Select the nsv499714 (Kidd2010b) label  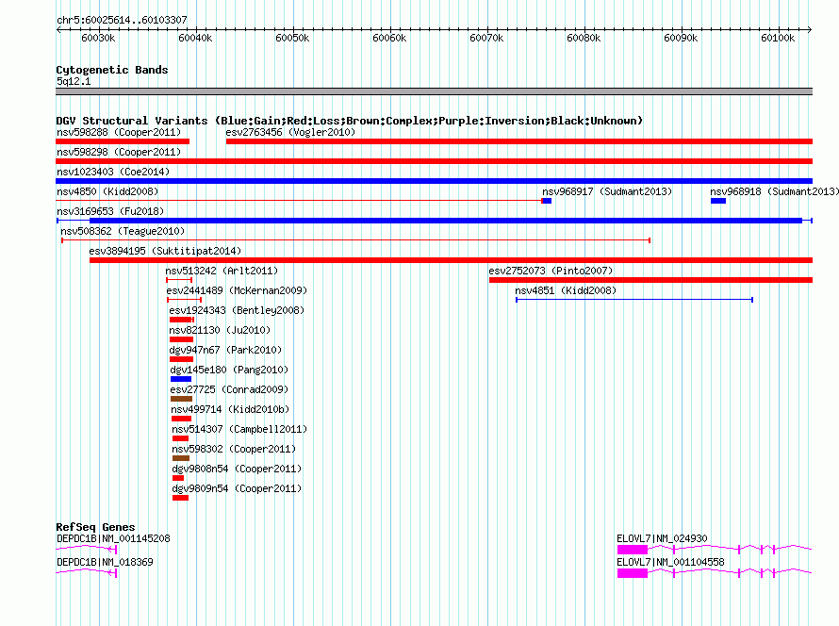click(230, 409)
